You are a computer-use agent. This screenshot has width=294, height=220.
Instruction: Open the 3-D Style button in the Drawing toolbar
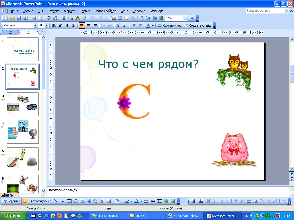click(173, 201)
